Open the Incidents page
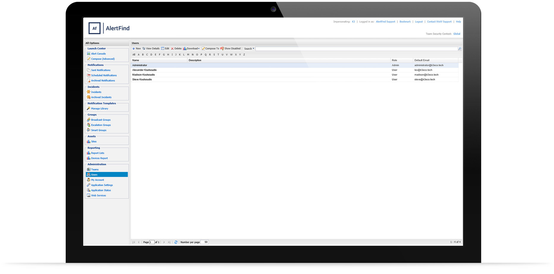 [96, 92]
